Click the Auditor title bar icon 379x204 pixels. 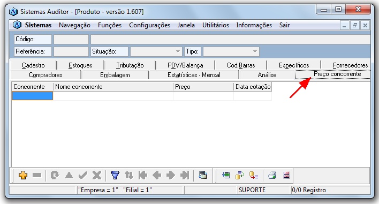tap(13, 11)
